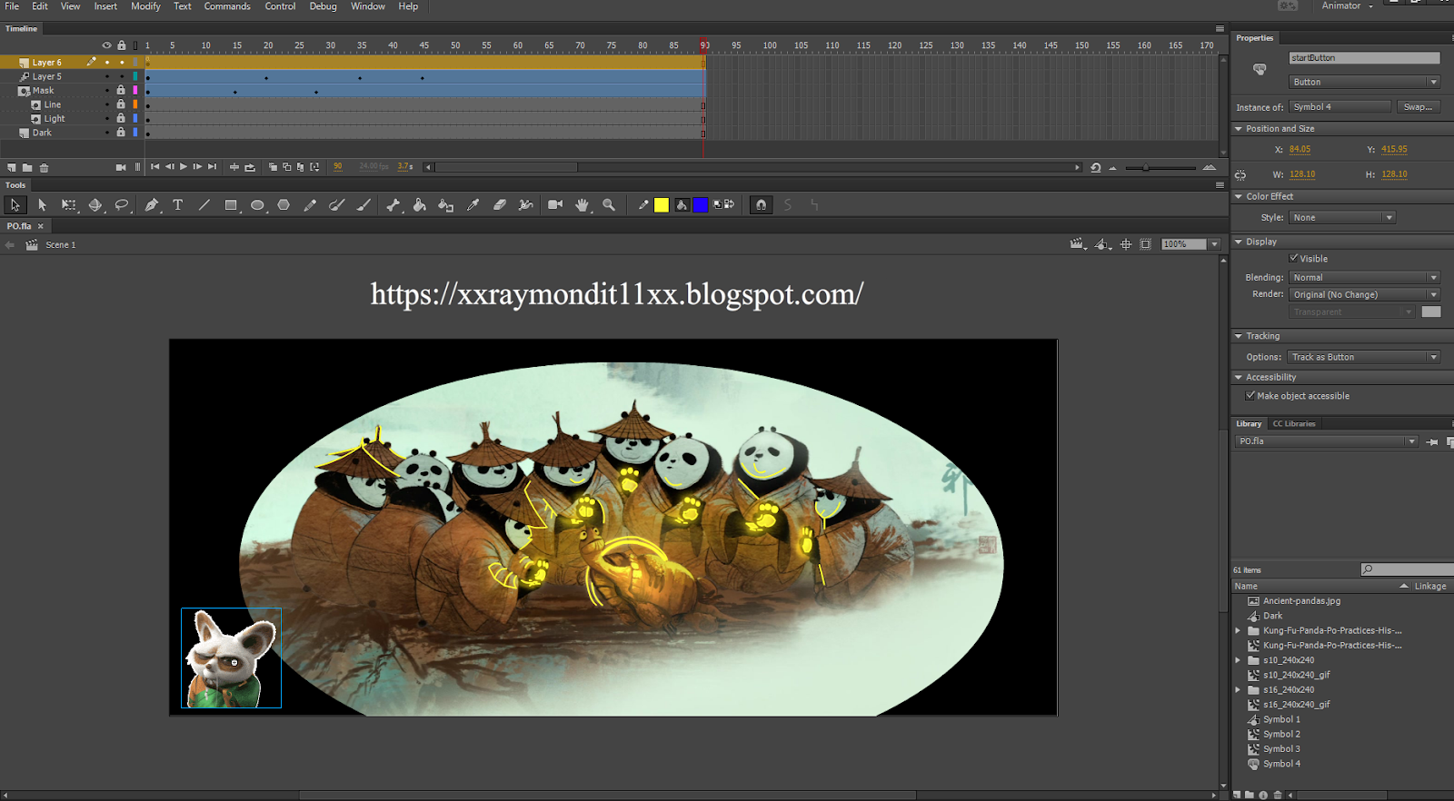The width and height of the screenshot is (1454, 801).
Task: Open the Track as Button options dropdown
Action: [1364, 358]
